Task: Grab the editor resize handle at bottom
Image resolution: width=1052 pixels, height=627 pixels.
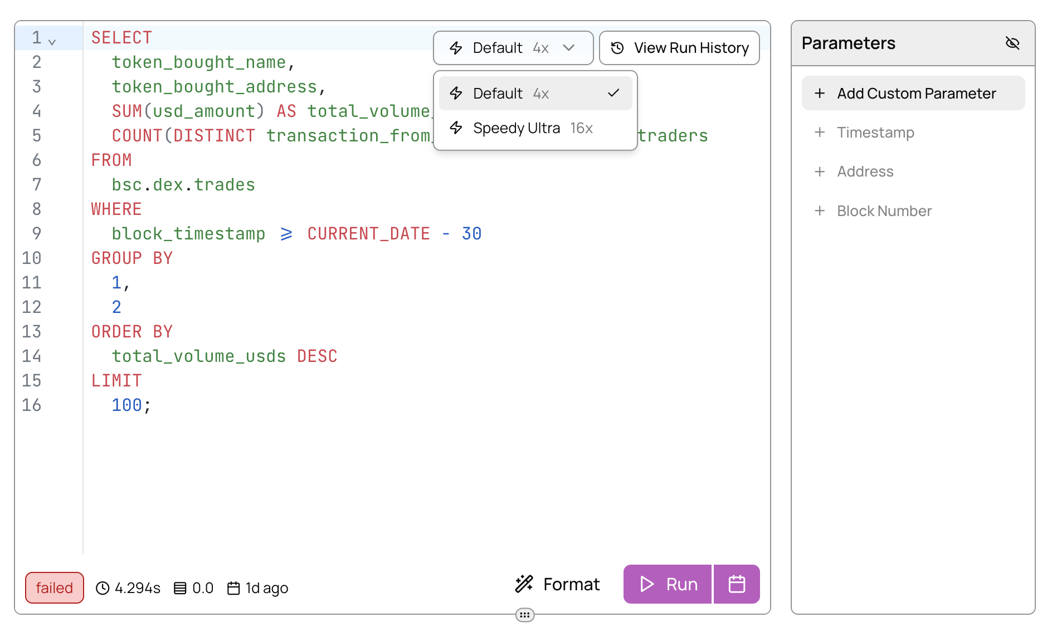Action: tap(525, 615)
